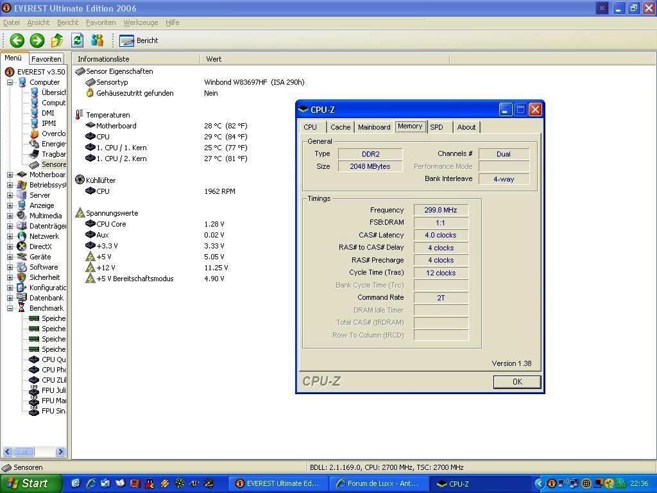657x493 pixels.
Task: Select the Tragbarer Computer laptop icon
Action: tap(35, 154)
